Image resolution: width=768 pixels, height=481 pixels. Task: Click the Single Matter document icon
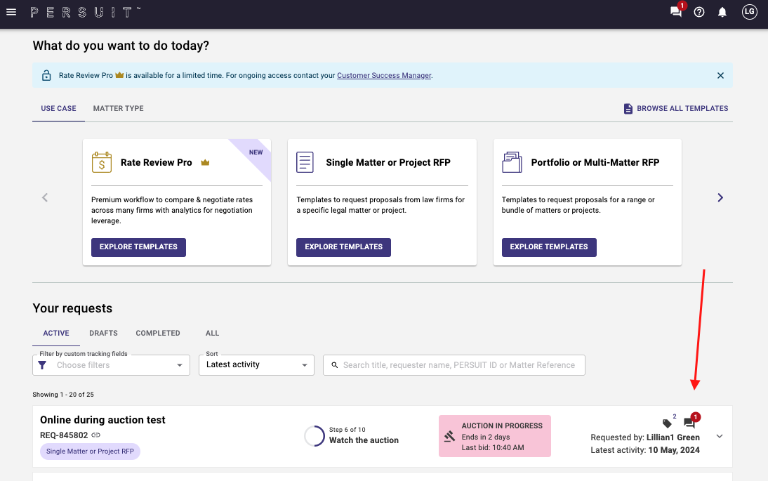(305, 162)
